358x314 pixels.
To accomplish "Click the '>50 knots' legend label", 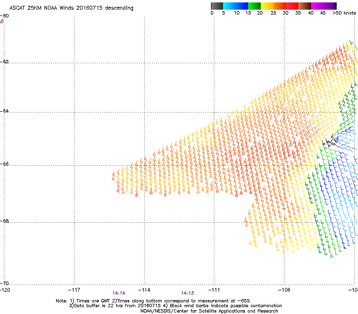I will coord(344,13).
